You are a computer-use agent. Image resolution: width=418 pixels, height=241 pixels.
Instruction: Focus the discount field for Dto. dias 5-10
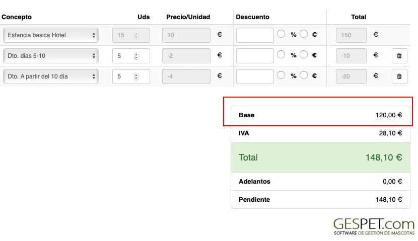(x=255, y=56)
